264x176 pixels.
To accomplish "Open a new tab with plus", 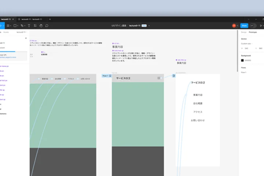I will click(50, 19).
